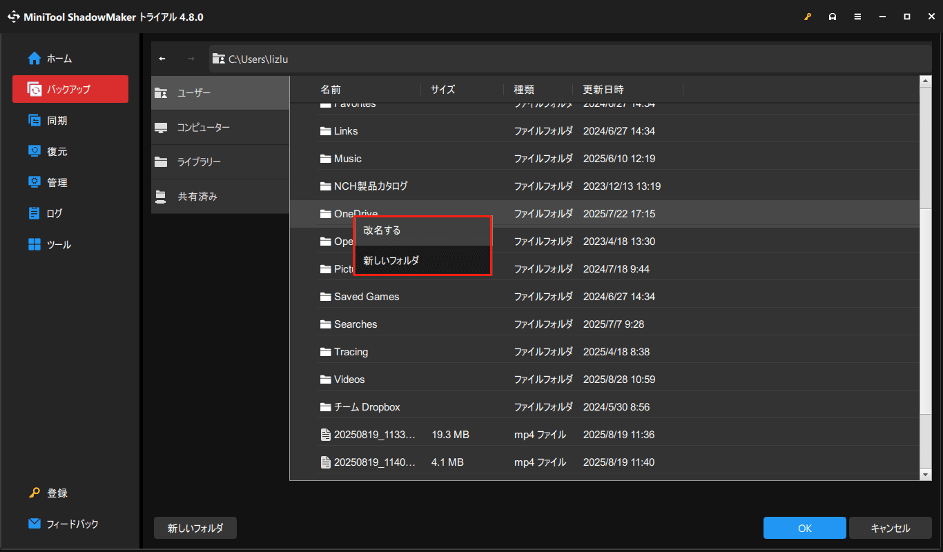943x552 pixels.
Task: Select 共有済み source category
Action: pos(220,197)
